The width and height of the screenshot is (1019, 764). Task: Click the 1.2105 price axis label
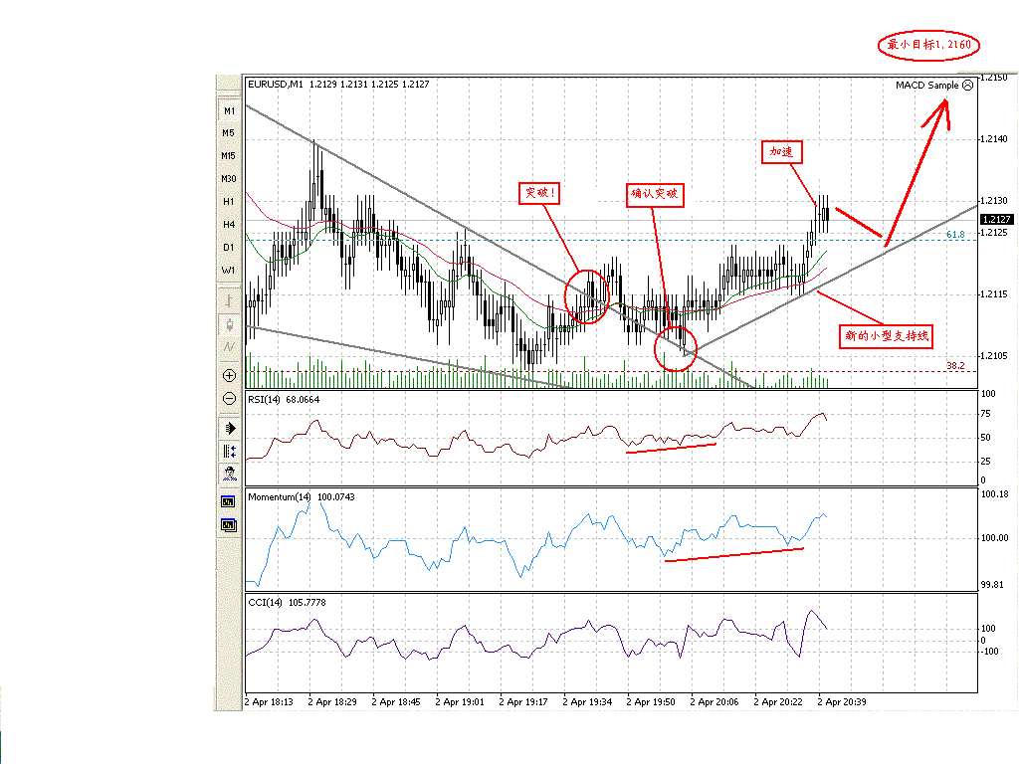tap(994, 356)
